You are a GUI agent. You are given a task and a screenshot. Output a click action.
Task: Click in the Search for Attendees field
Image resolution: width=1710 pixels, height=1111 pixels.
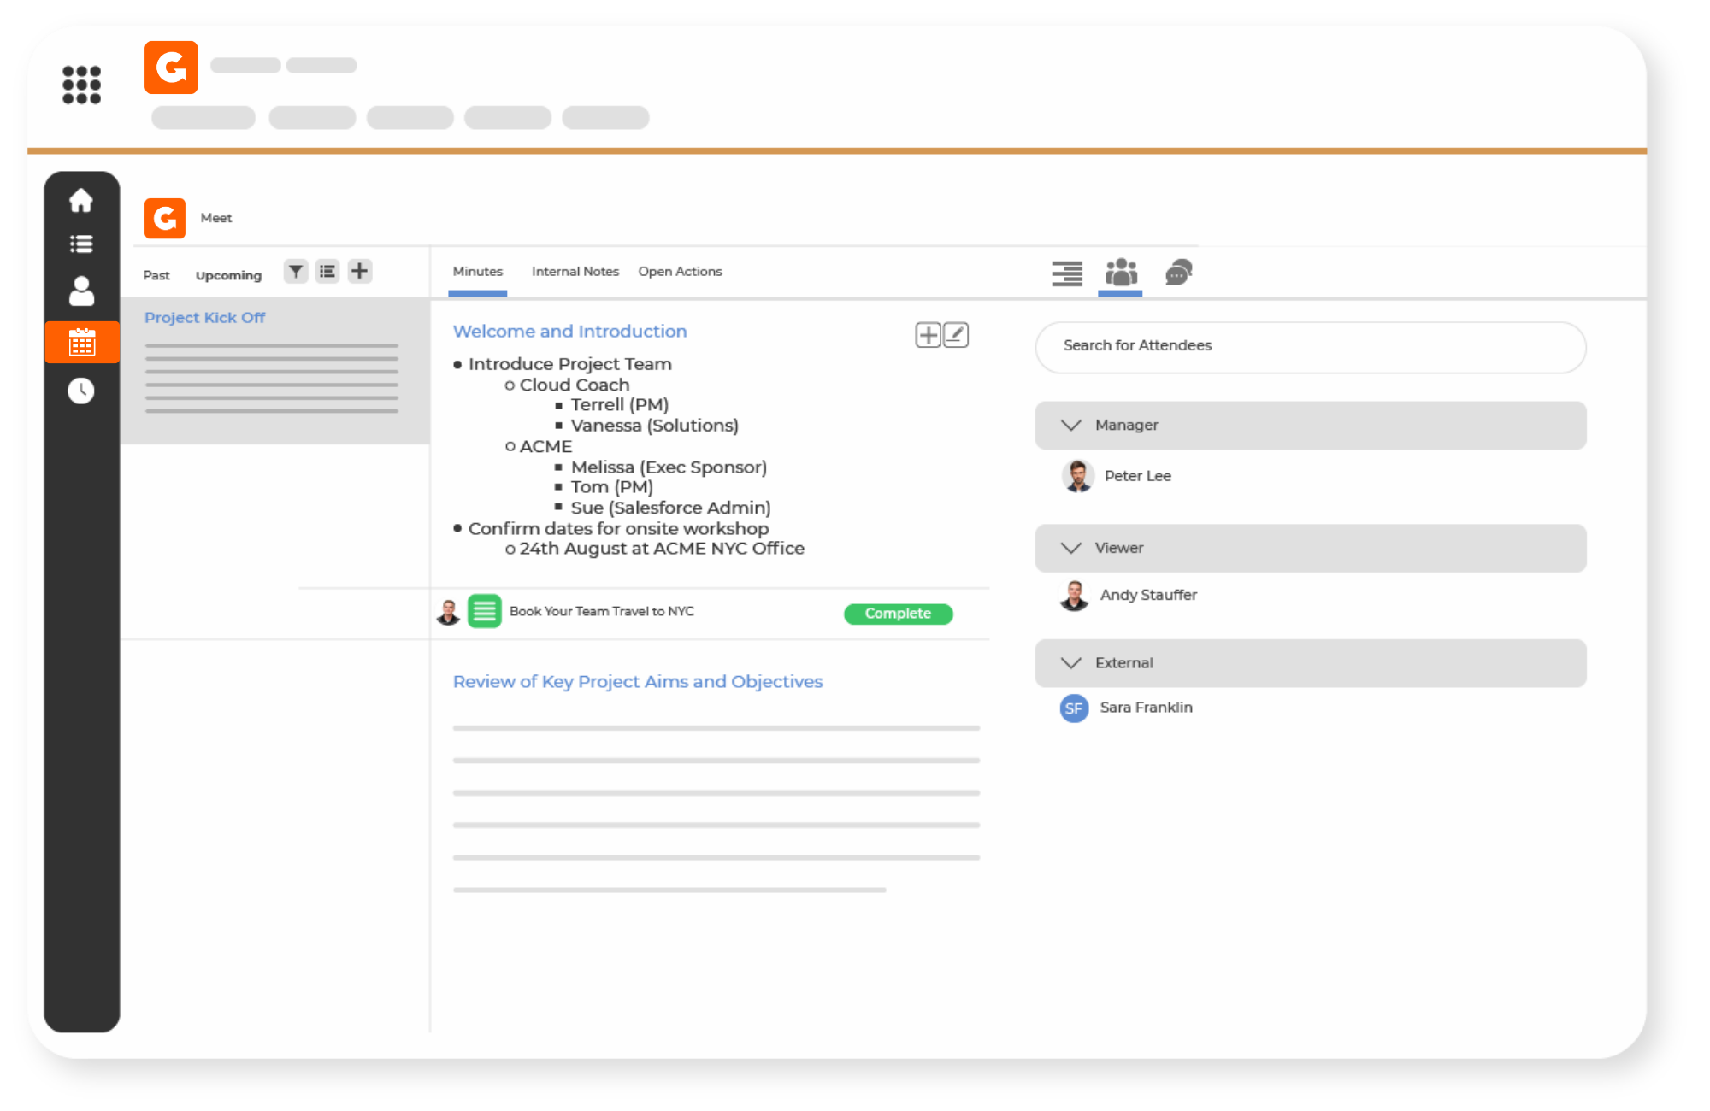point(1310,347)
